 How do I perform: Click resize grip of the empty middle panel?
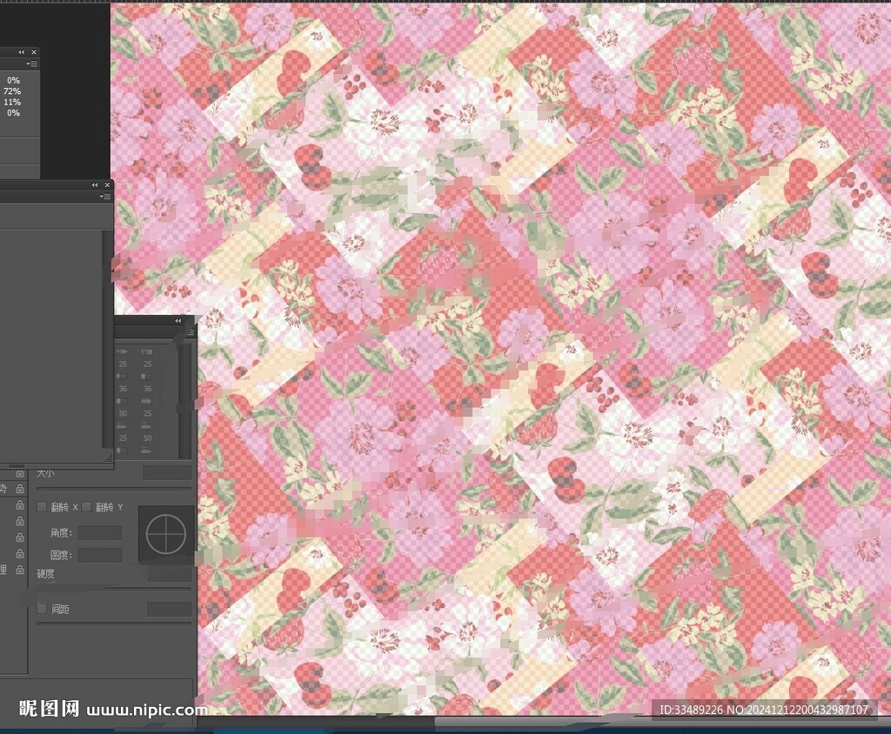click(108, 458)
